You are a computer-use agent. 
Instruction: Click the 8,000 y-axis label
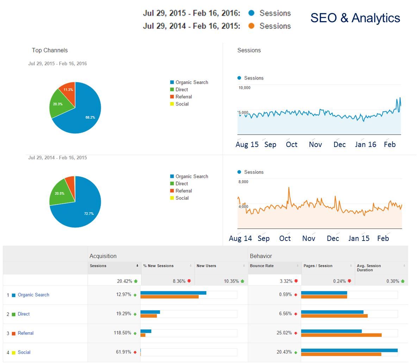coord(243,181)
